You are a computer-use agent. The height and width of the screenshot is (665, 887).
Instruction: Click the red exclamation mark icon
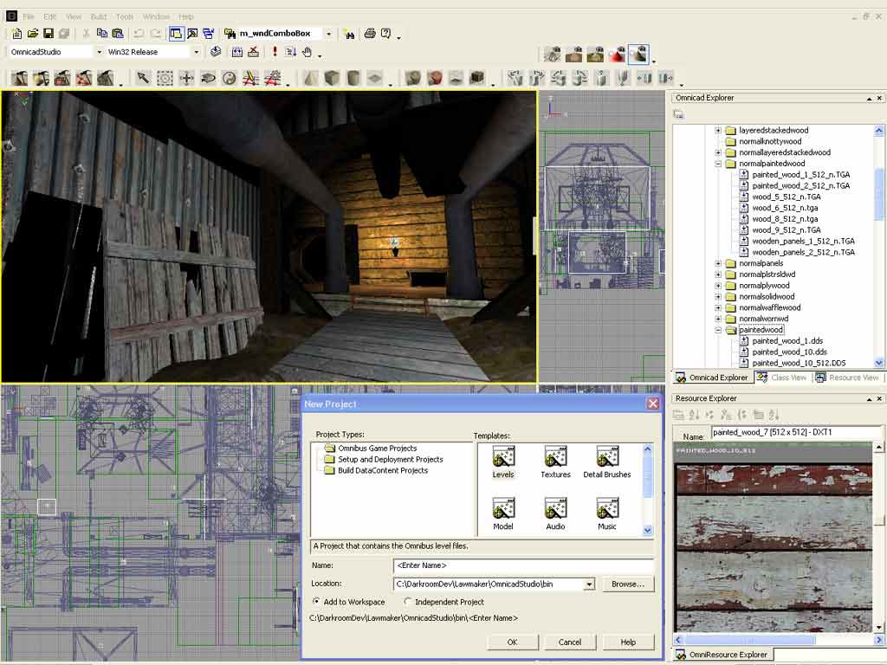pos(275,52)
